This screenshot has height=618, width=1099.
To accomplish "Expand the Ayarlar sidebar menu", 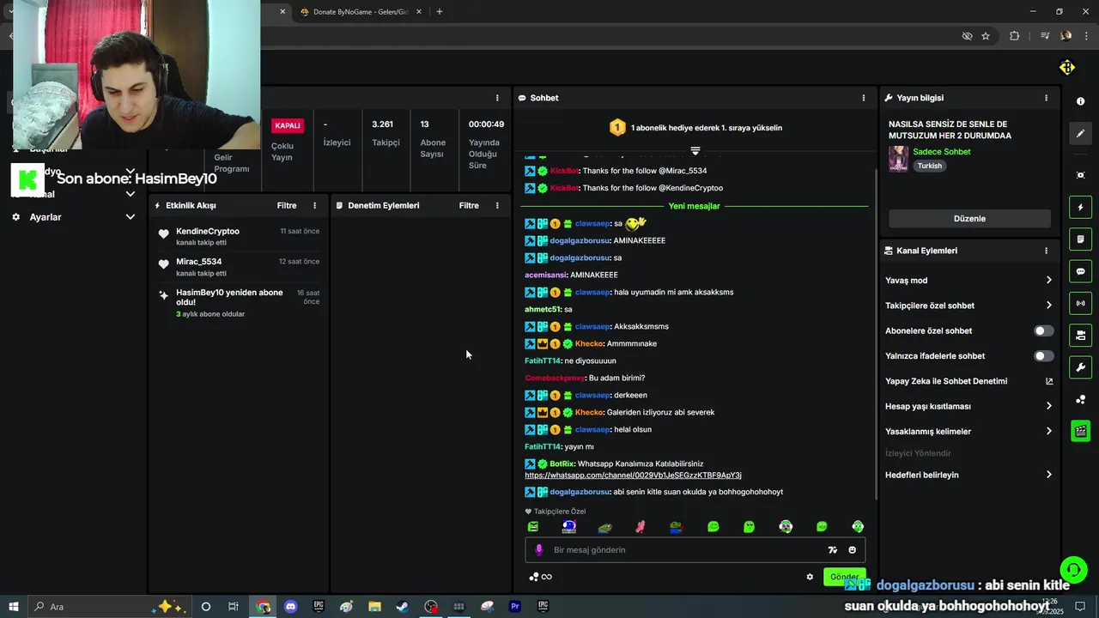I will pos(73,217).
